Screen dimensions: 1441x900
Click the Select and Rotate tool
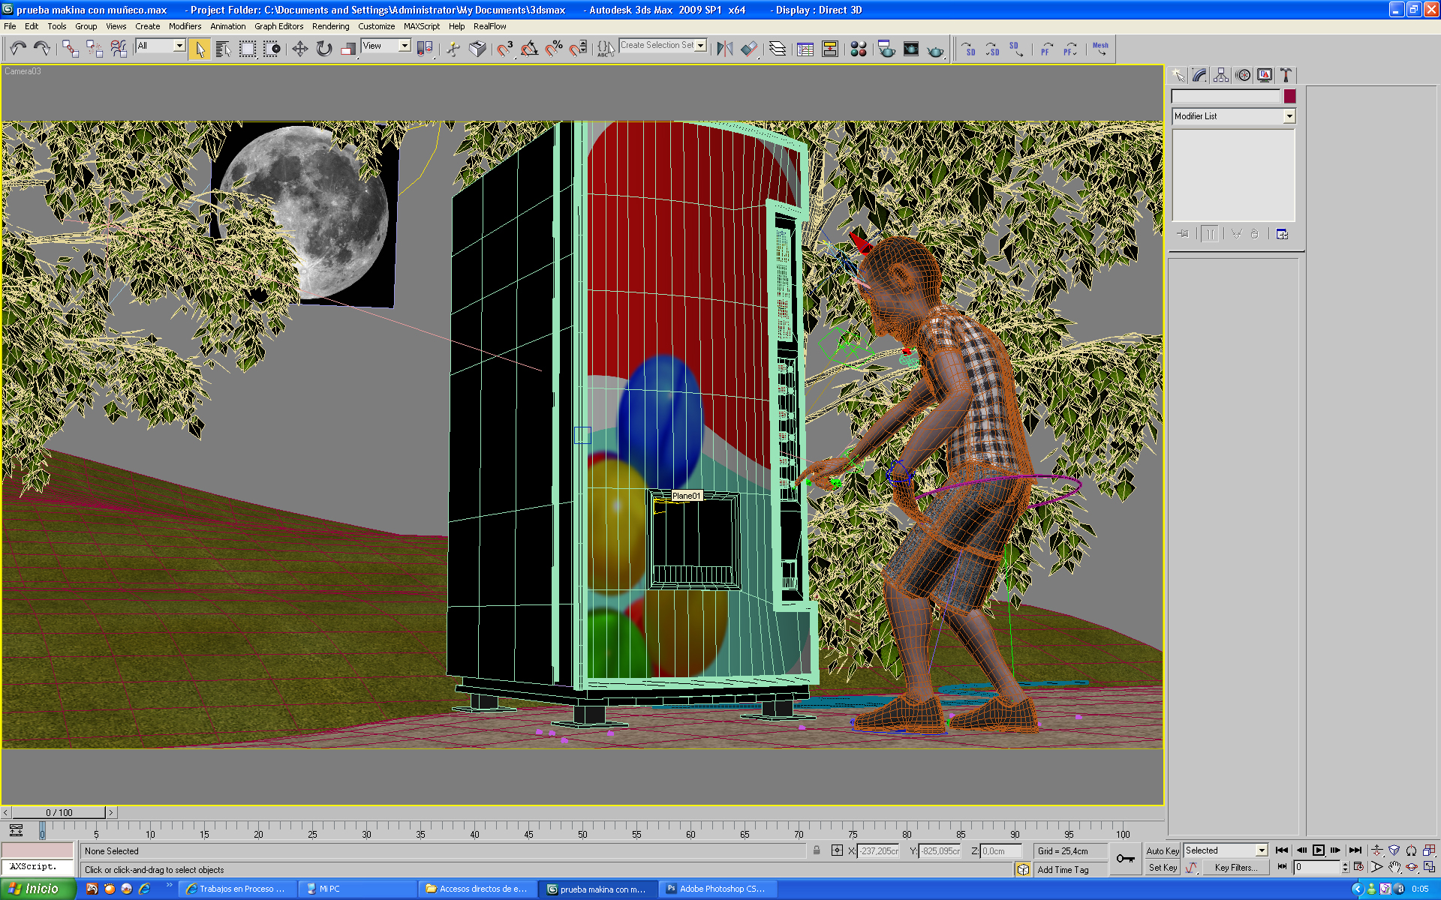(323, 49)
